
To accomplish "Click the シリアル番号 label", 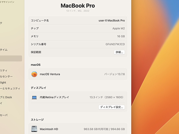I will click(38, 44).
